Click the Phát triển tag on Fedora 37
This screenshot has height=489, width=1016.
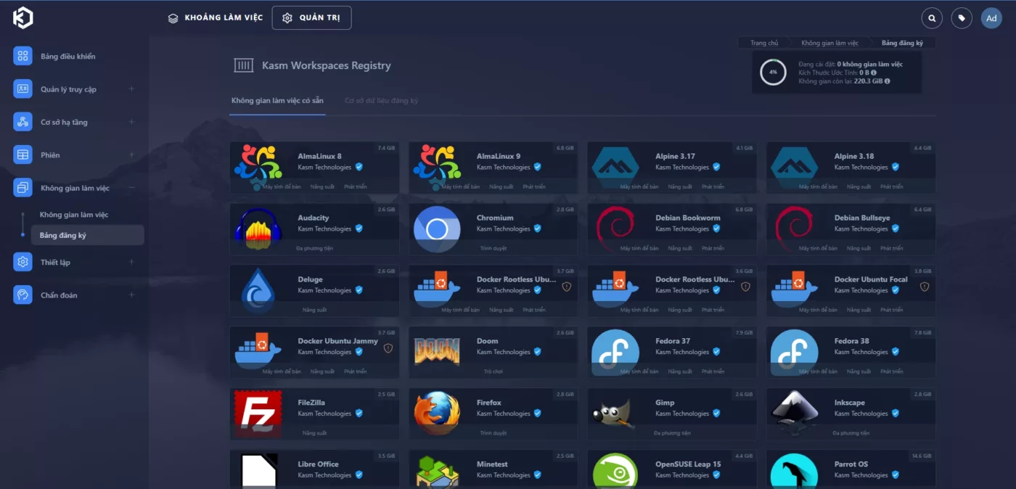tap(713, 371)
